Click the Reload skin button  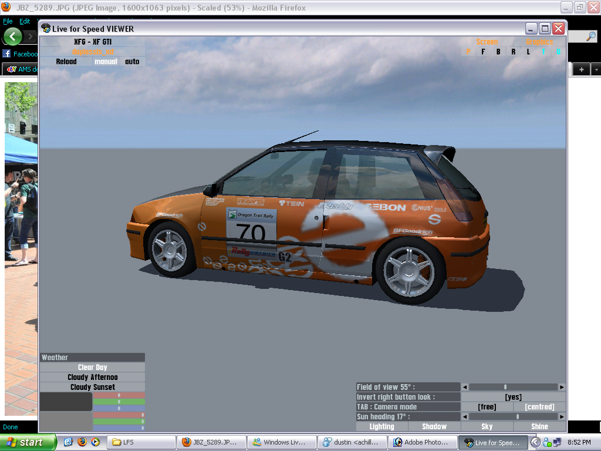[66, 61]
